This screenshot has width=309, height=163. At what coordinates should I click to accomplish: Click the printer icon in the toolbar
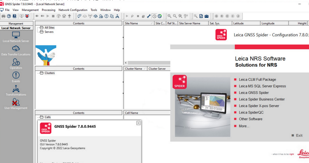[3, 16]
